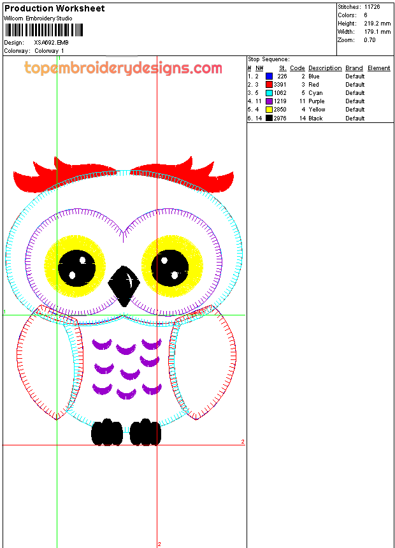Click the Black thread color swatch

click(269, 118)
